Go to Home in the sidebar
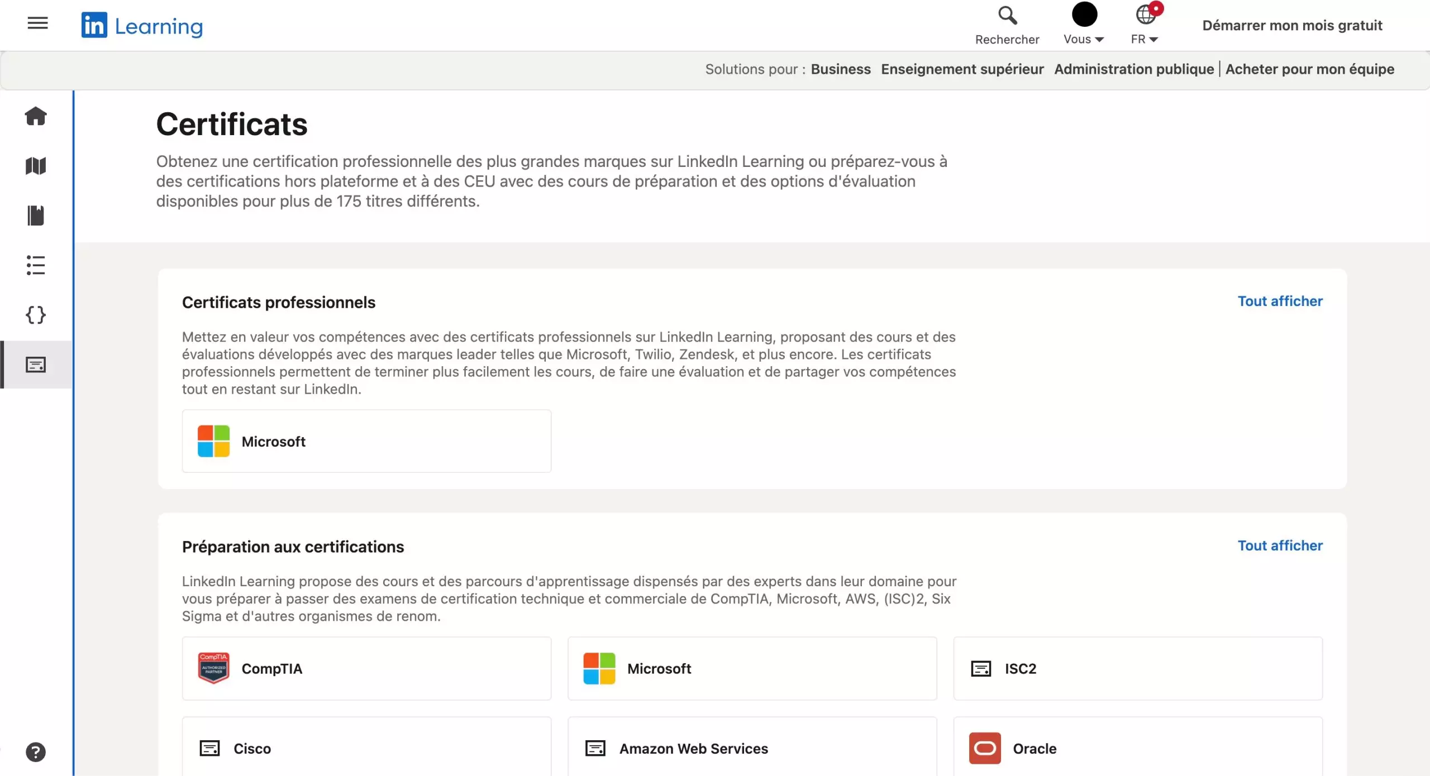The width and height of the screenshot is (1430, 776). [36, 116]
